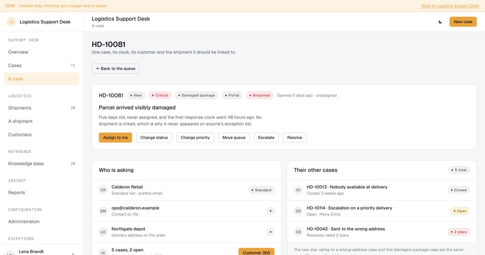Viewport: 485px width, 255px height.
Task: Click the 5 total badge in Their other cases
Action: (x=459, y=170)
